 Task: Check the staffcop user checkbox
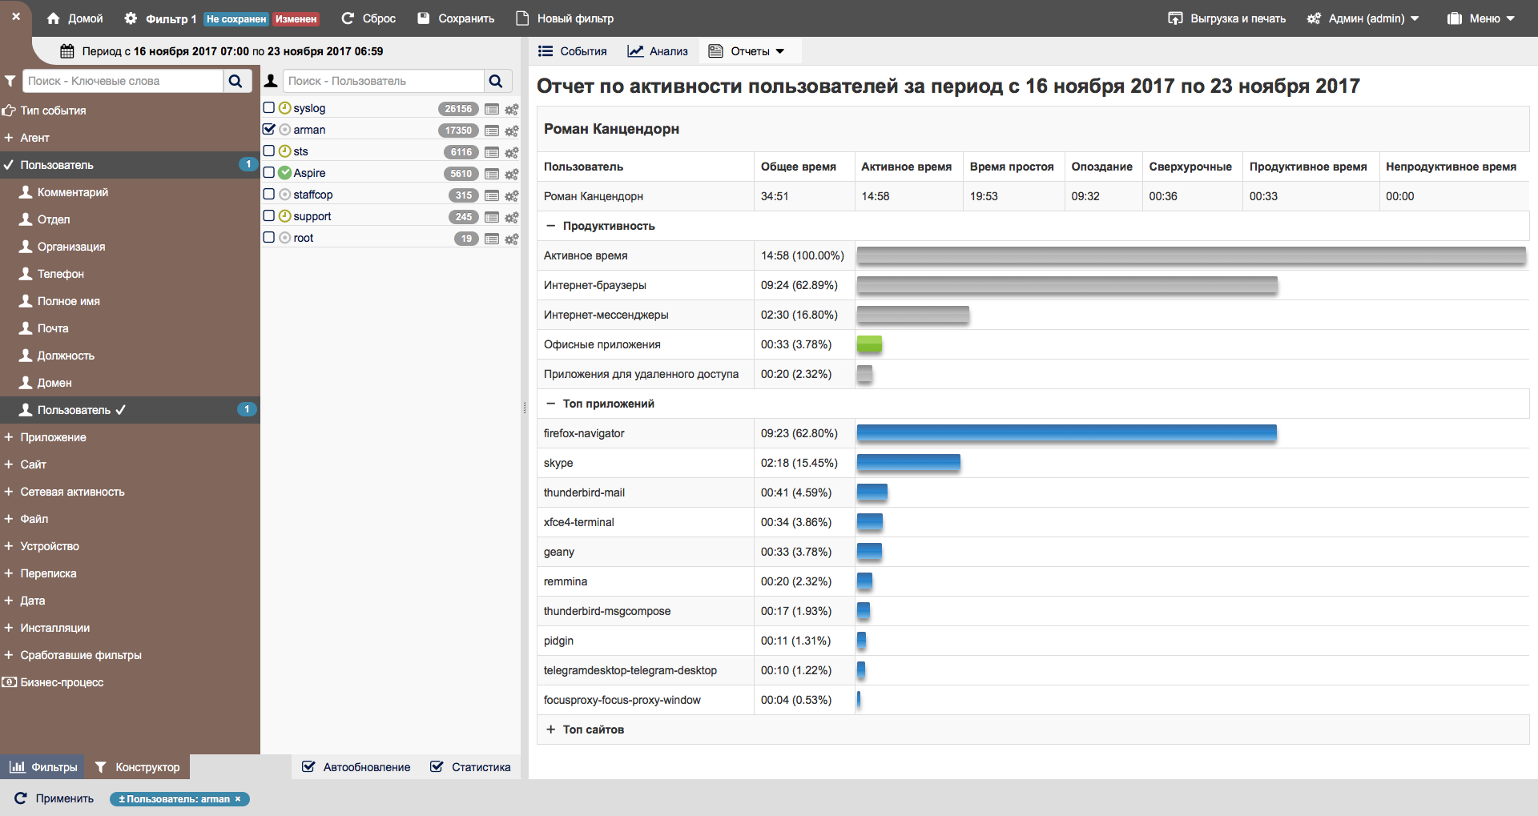tap(269, 194)
